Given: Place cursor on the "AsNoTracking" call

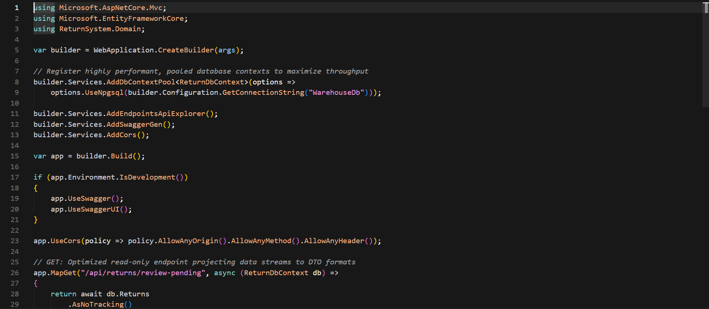Looking at the screenshot, I should (x=98, y=305).
